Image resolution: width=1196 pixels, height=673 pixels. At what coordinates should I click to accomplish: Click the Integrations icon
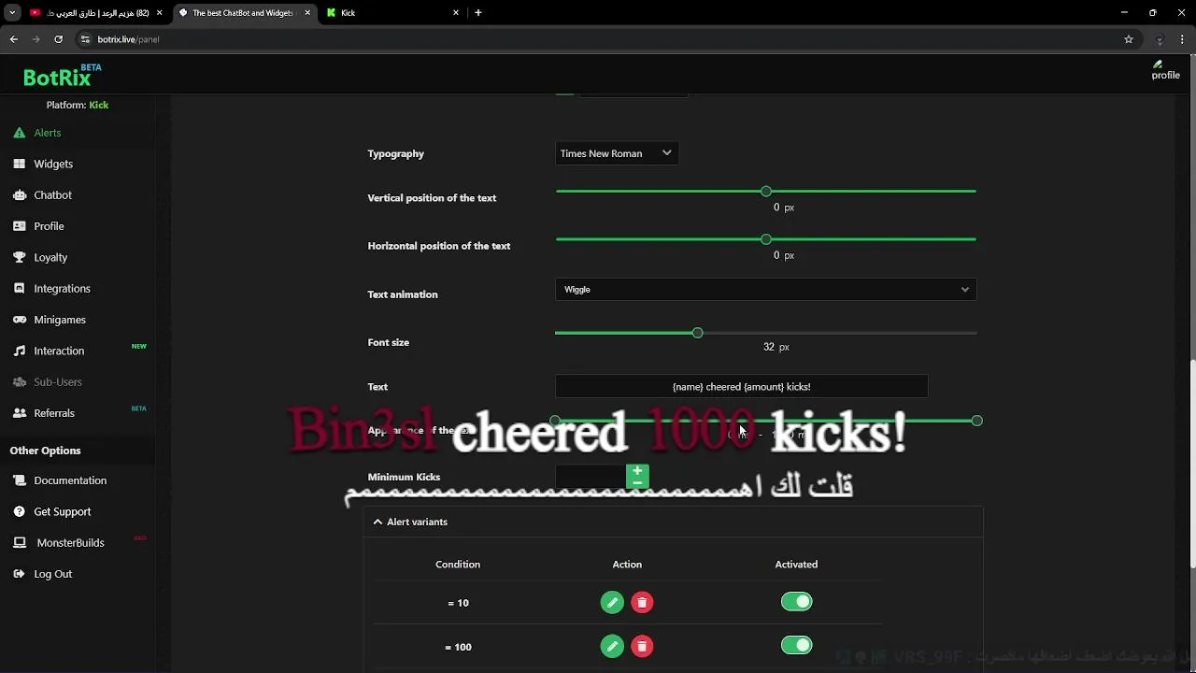click(19, 289)
